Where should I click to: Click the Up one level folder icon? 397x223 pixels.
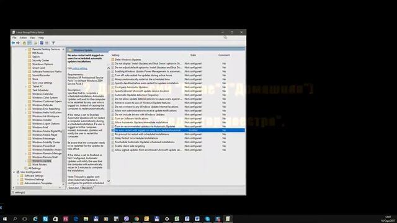[24, 43]
